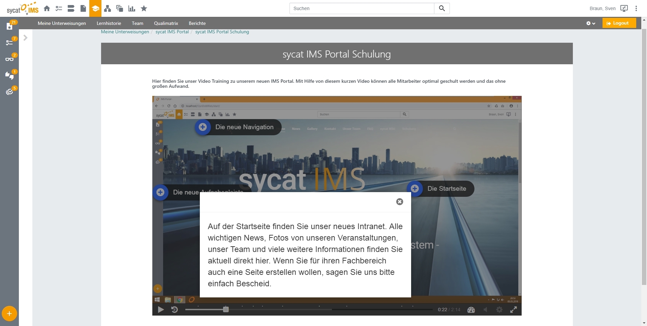Focus the Suchen search field

coord(362,8)
